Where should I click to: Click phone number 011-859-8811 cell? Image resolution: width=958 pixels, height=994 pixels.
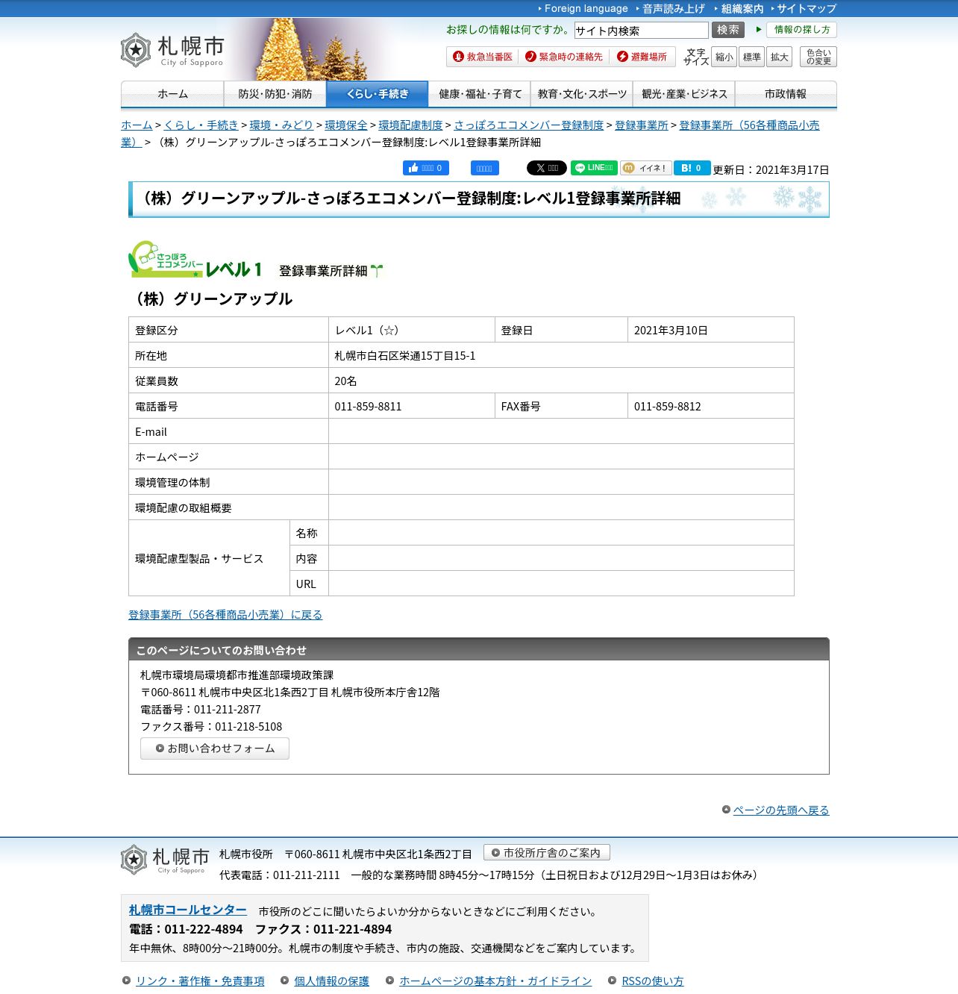click(x=412, y=406)
